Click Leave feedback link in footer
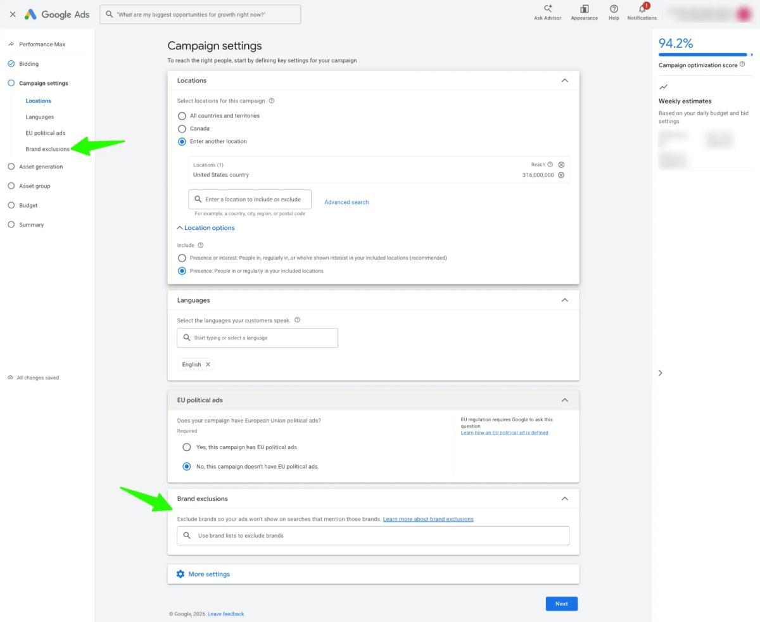The height and width of the screenshot is (622, 760). coord(225,614)
